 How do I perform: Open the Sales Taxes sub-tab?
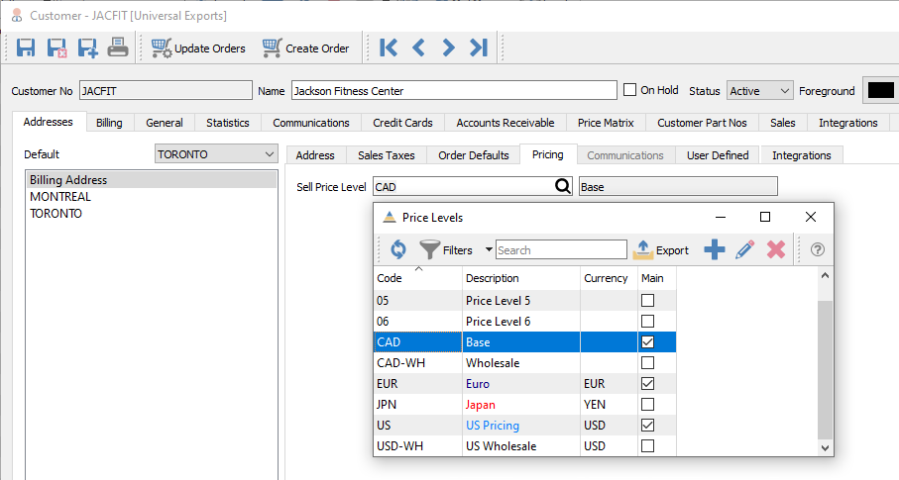click(x=385, y=155)
